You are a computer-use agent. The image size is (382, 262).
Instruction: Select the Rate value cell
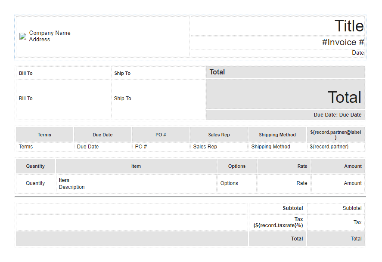click(284, 183)
